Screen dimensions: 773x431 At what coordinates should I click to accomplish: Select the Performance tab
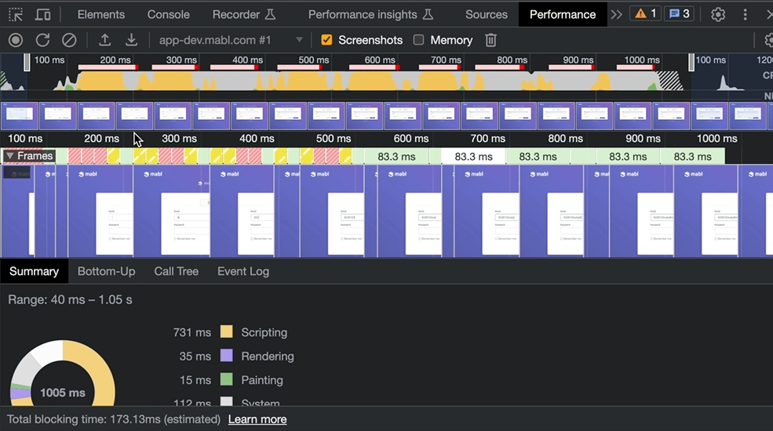563,15
